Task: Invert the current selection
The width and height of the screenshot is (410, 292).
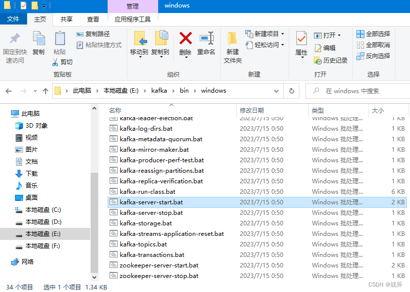Action: click(373, 56)
